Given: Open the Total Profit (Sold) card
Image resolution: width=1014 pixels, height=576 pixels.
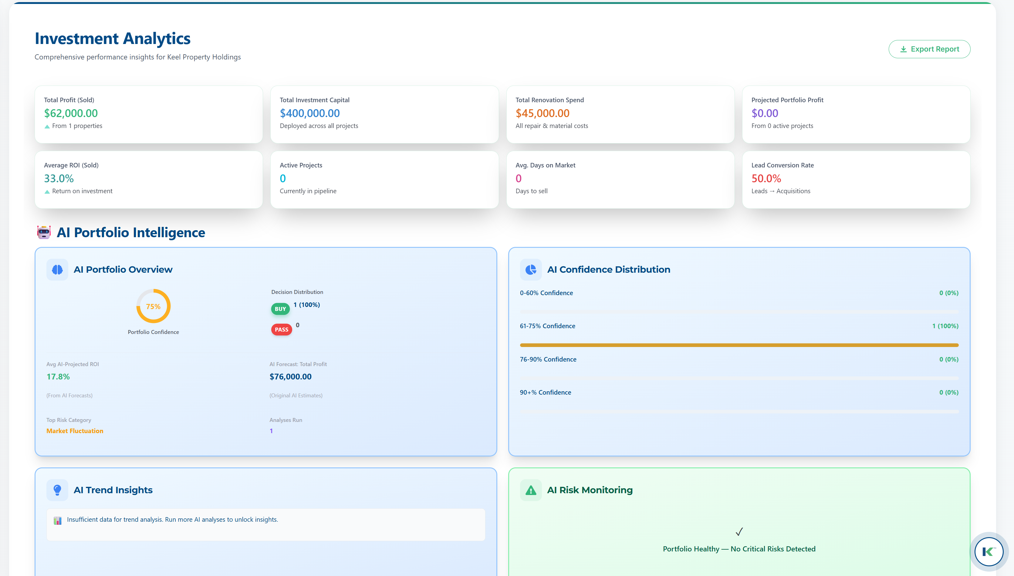Looking at the screenshot, I should point(148,114).
